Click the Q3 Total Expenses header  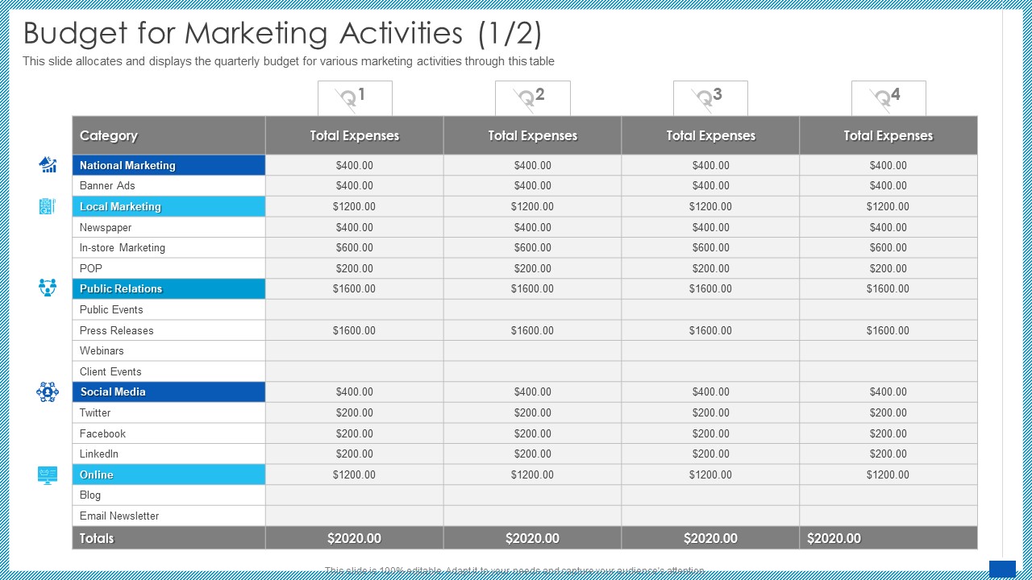pyautogui.click(x=710, y=135)
